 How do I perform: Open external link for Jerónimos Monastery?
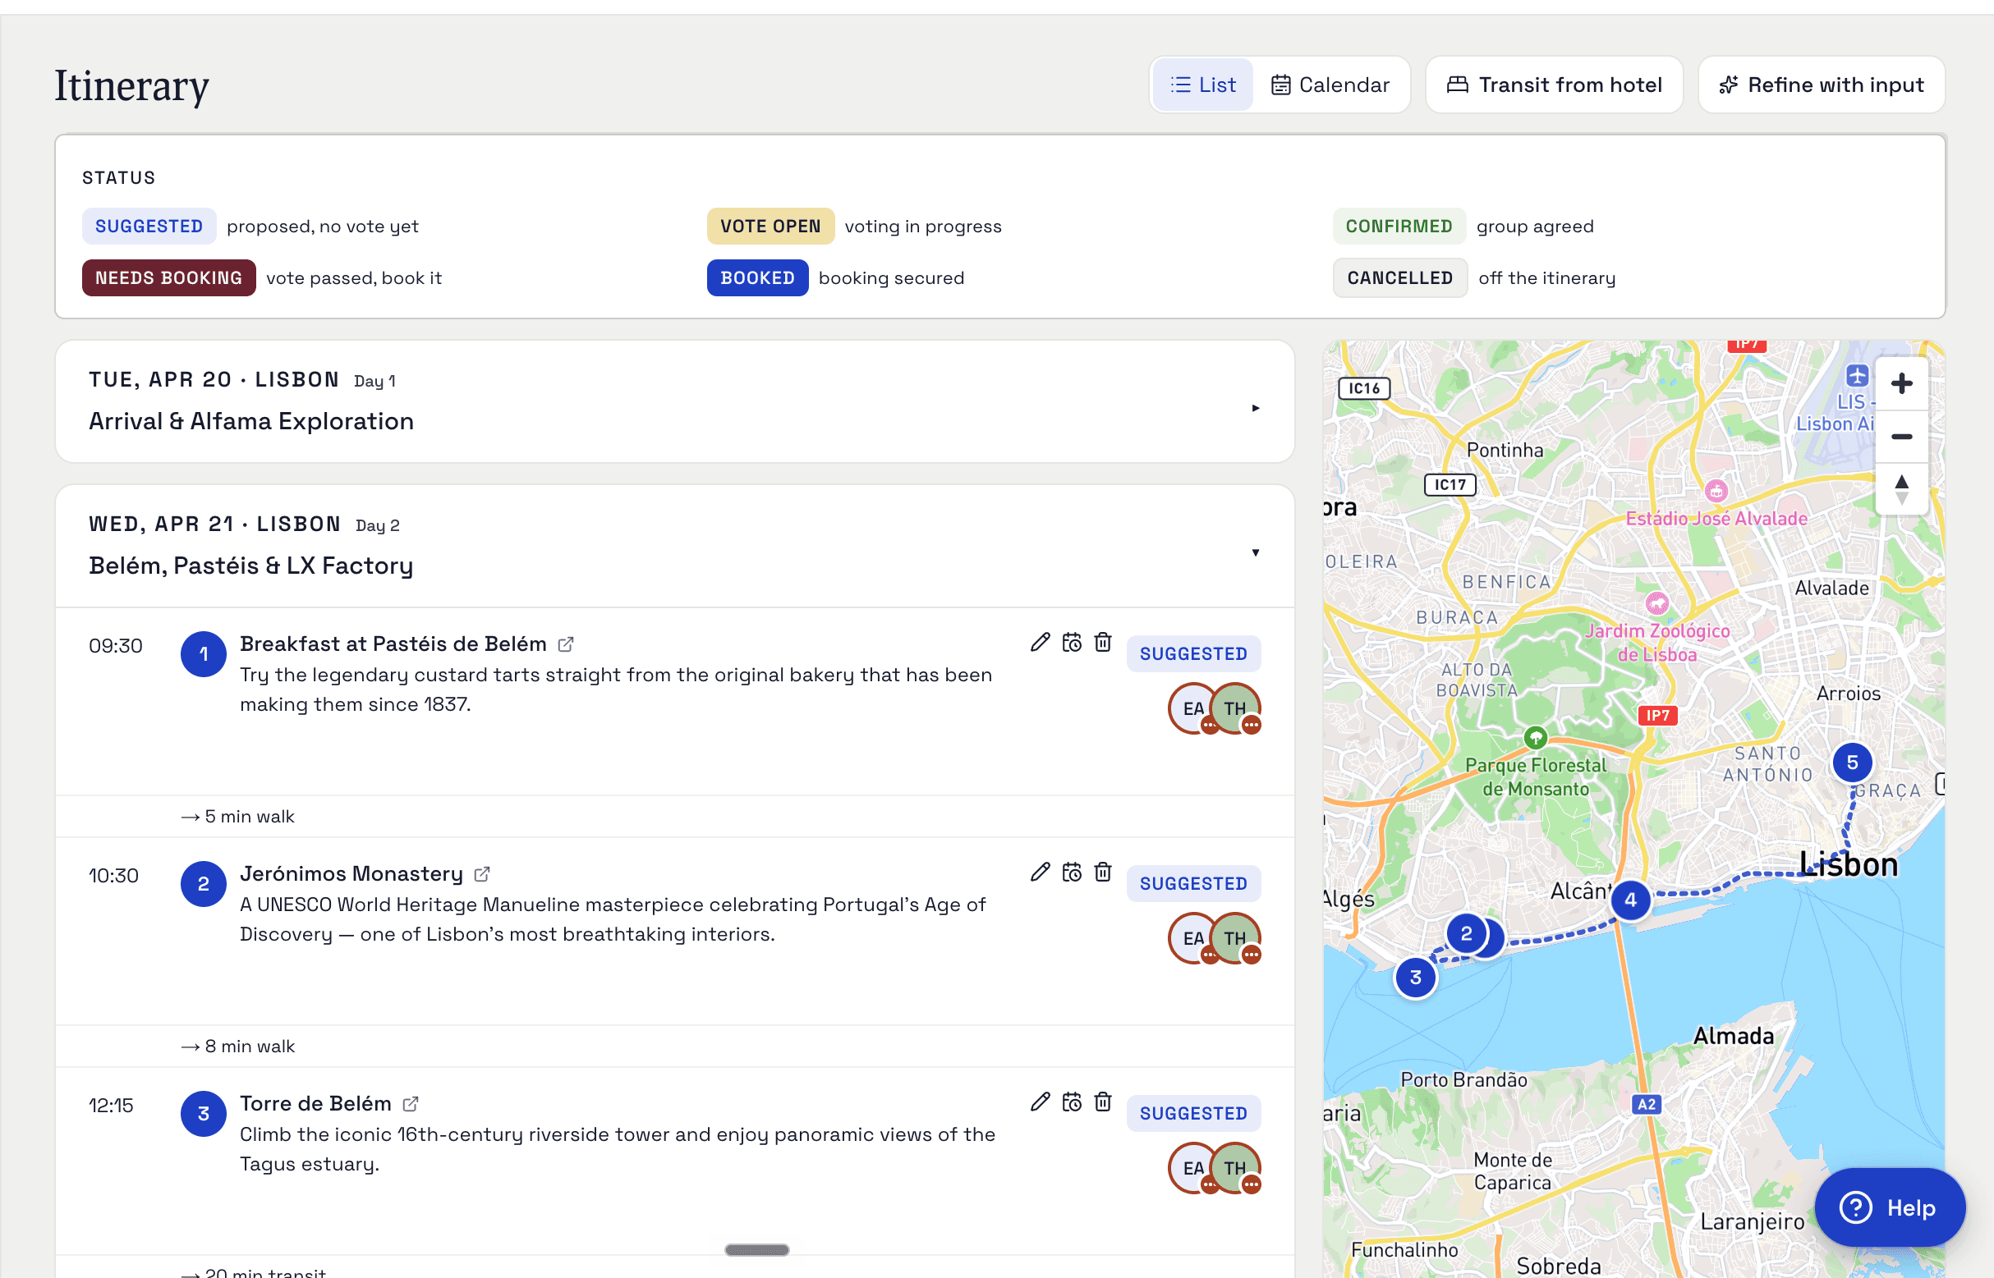point(482,874)
